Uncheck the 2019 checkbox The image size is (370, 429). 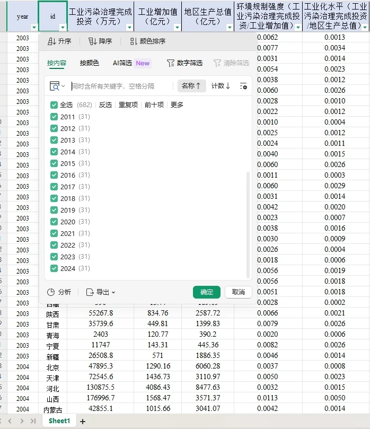54,210
